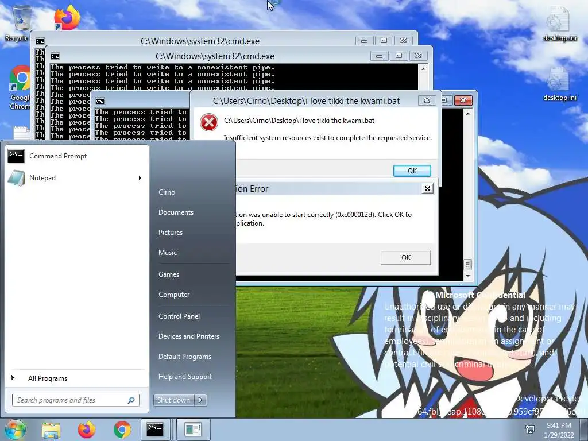The width and height of the screenshot is (588, 441).
Task: Open Documents from the Start menu
Action: click(176, 212)
